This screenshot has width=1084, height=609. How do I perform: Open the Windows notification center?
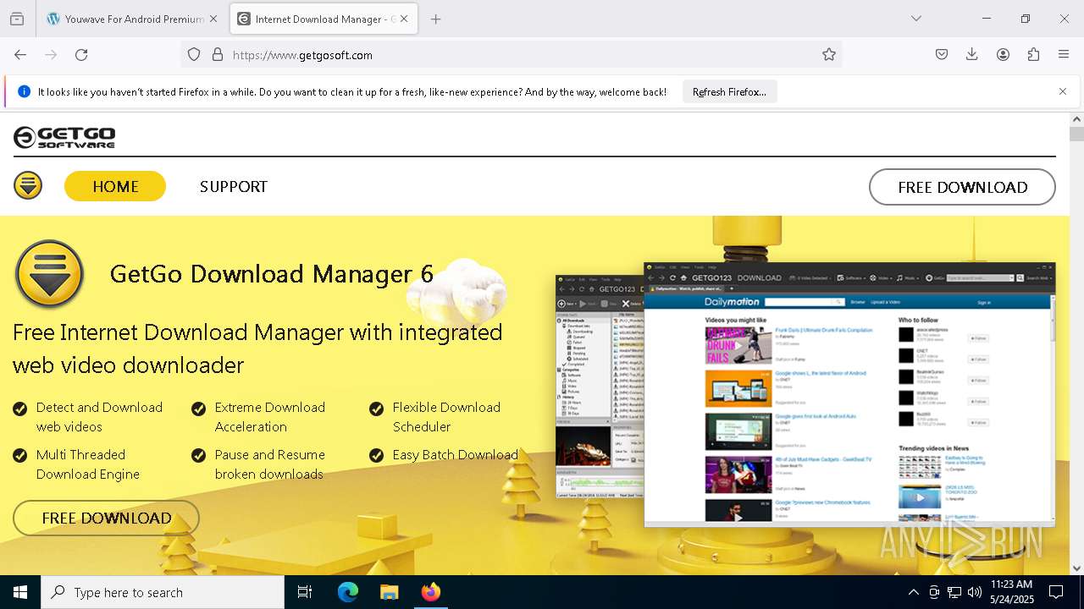coord(1056,592)
